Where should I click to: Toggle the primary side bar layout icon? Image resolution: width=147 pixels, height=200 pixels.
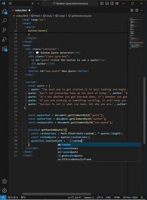(x=102, y=3)
